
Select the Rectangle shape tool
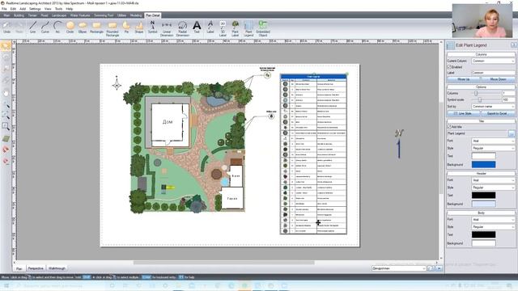coord(96,27)
